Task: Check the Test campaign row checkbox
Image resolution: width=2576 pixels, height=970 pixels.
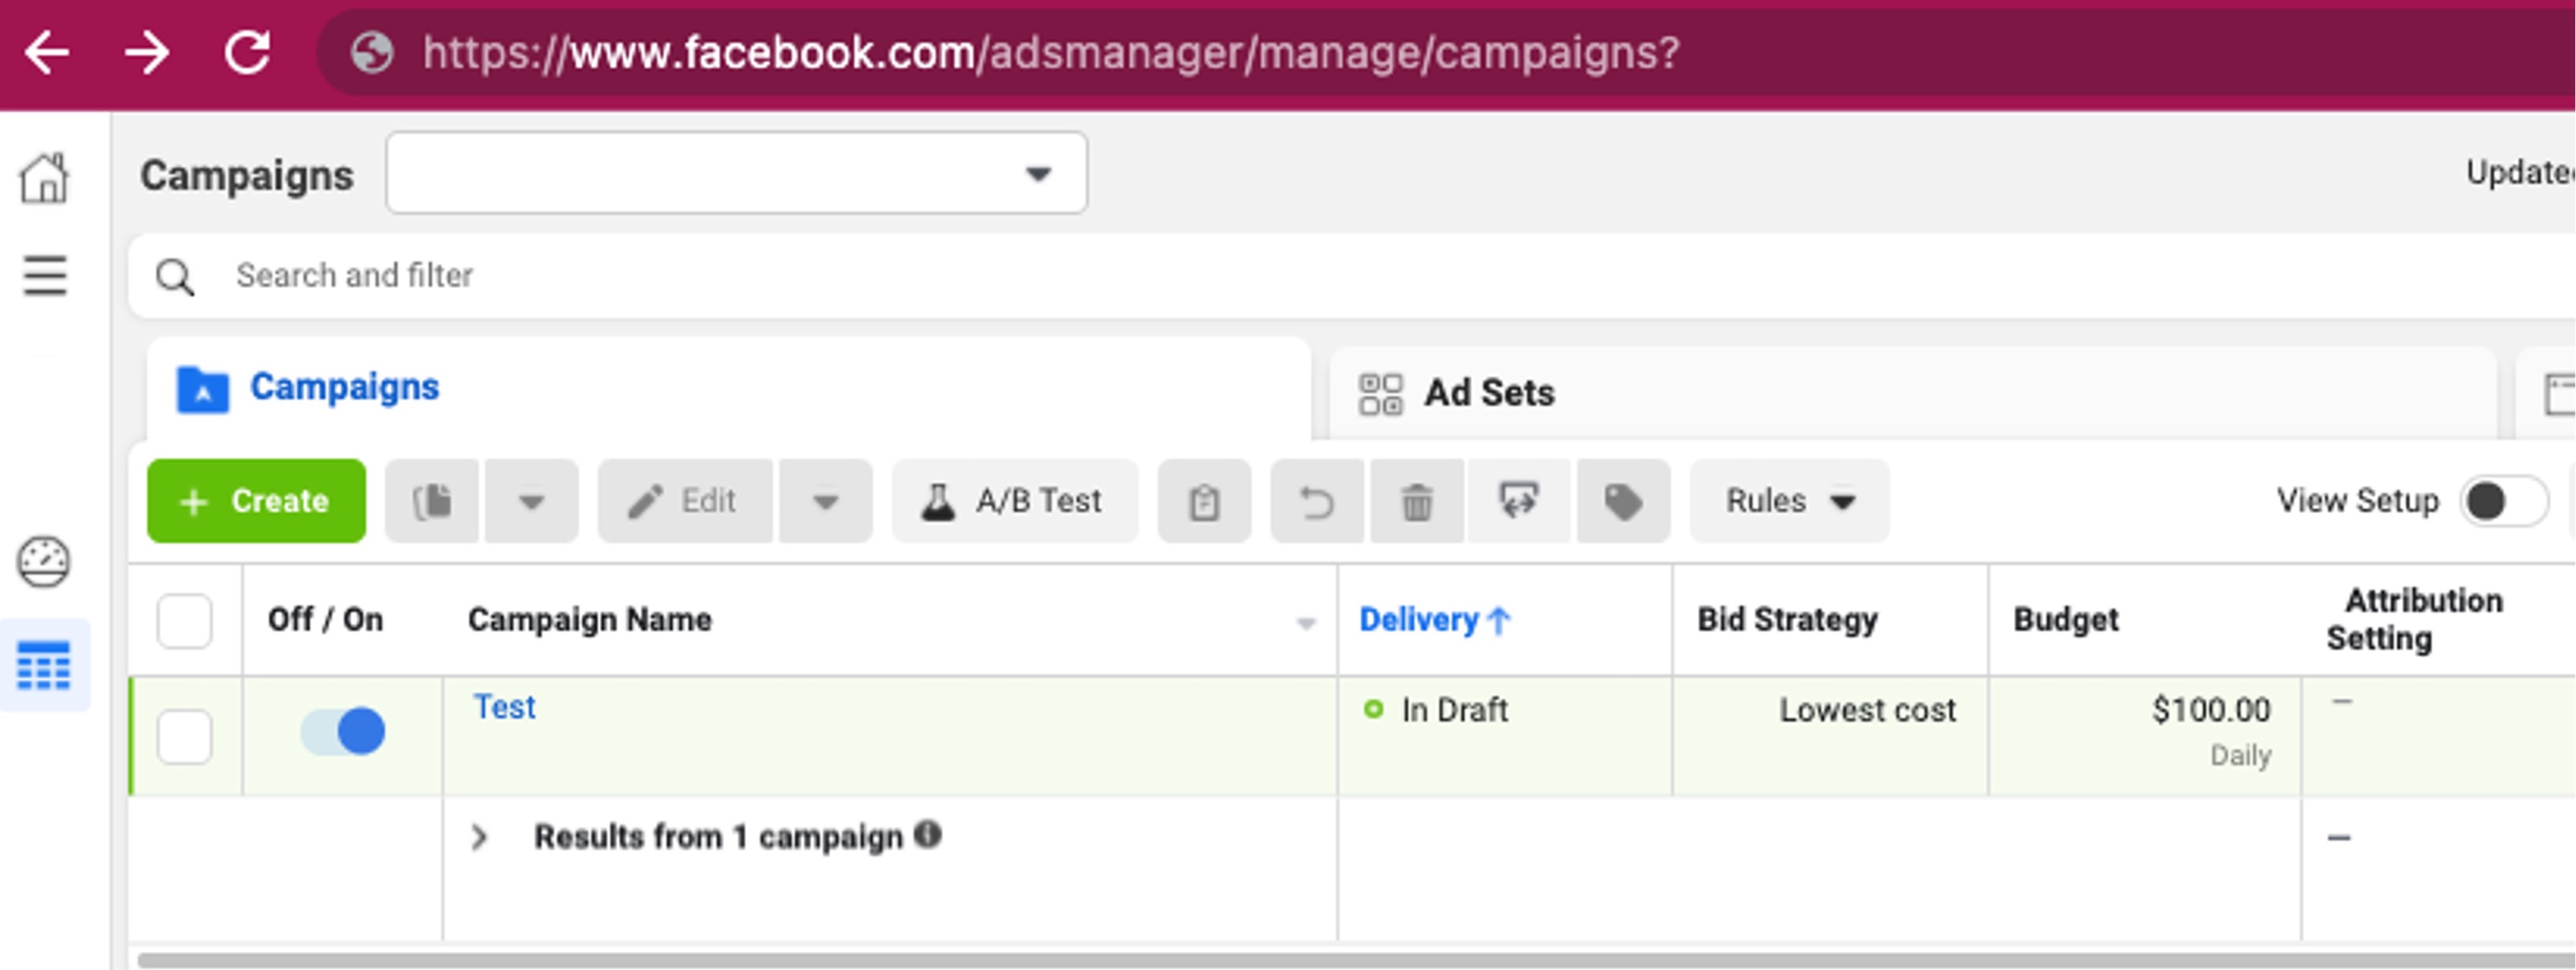Action: pos(185,737)
